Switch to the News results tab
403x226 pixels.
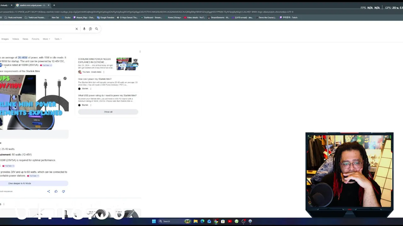coord(25,39)
